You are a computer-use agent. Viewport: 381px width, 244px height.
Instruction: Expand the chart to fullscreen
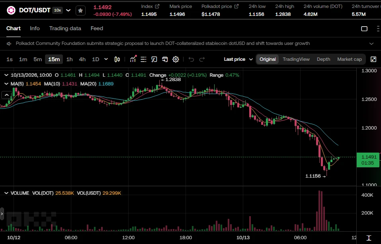tap(373, 59)
